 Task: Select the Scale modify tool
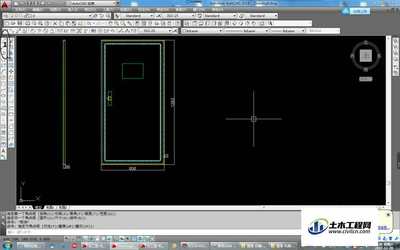click(x=11, y=84)
